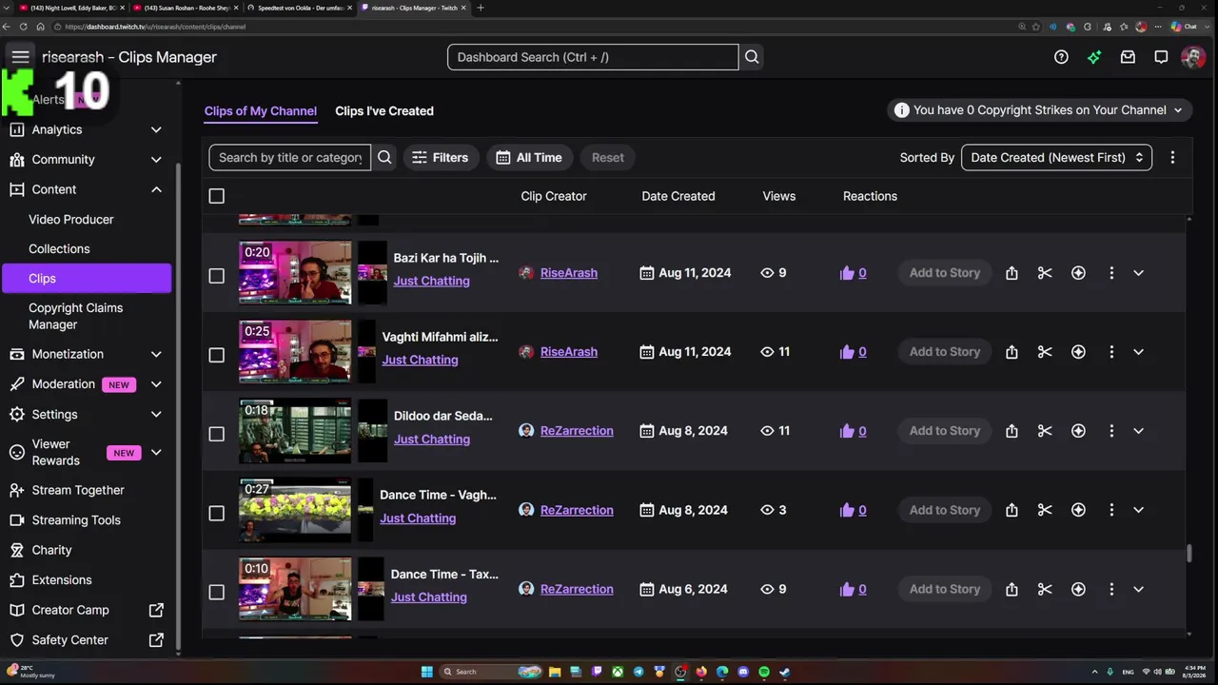1218x685 pixels.
Task: Focus the Dashboard Search input field
Action: (593, 57)
